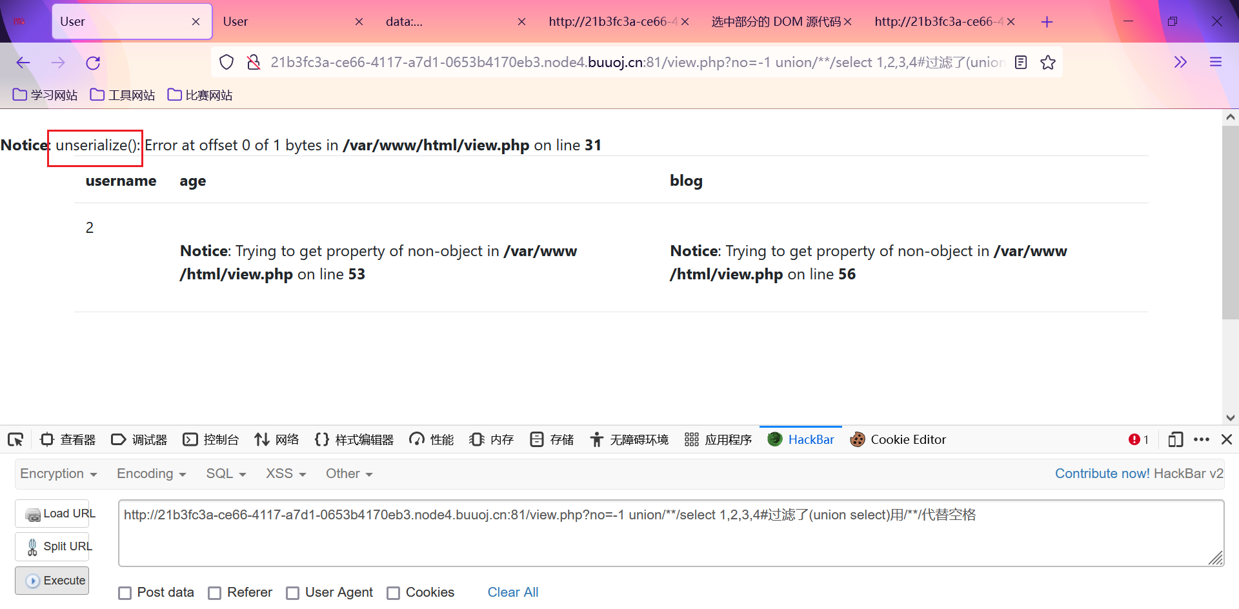Expand the SQL dropdown menu
1239x609 pixels.
pos(227,474)
